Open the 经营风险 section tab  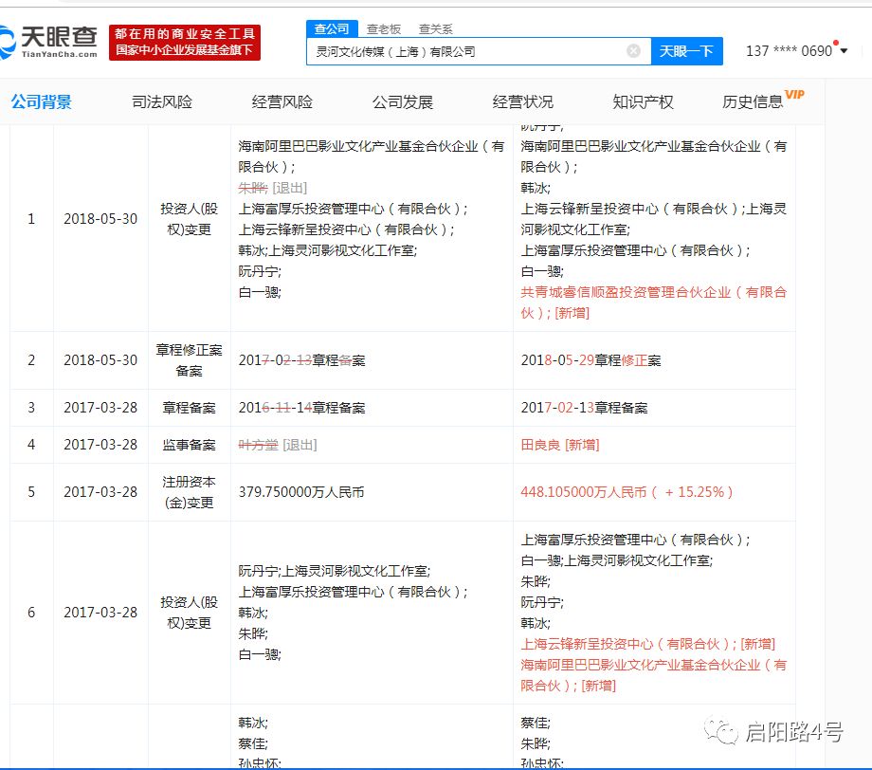282,101
